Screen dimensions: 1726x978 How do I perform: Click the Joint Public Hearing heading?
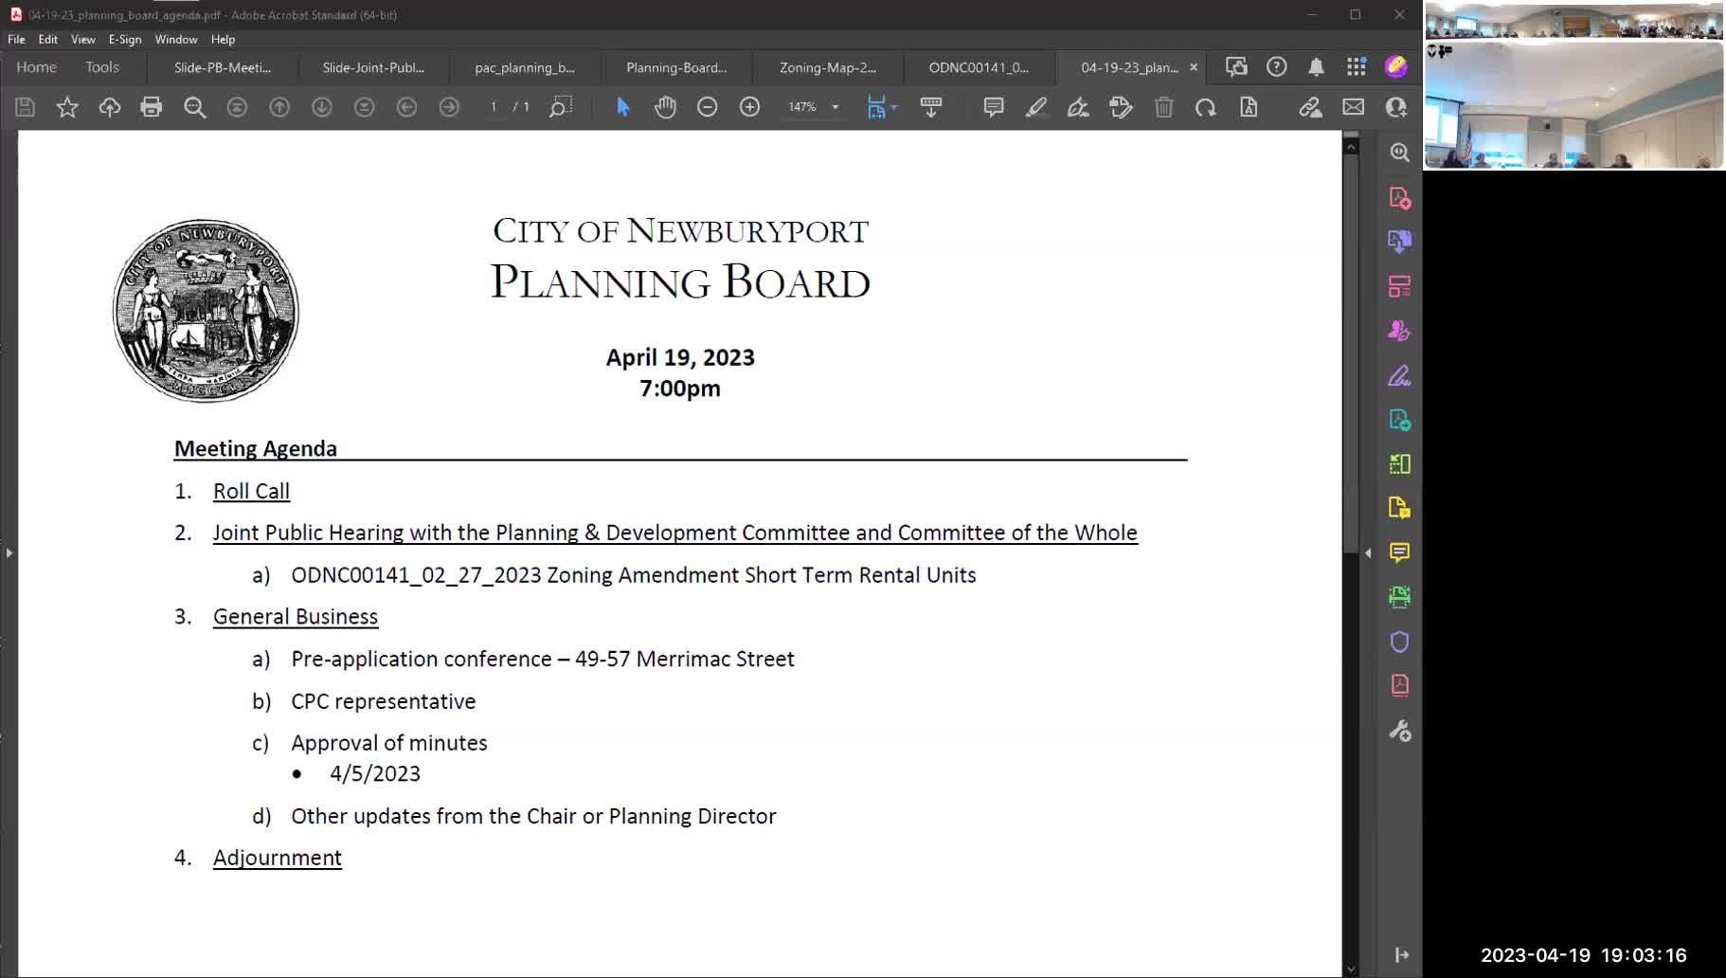pos(675,533)
